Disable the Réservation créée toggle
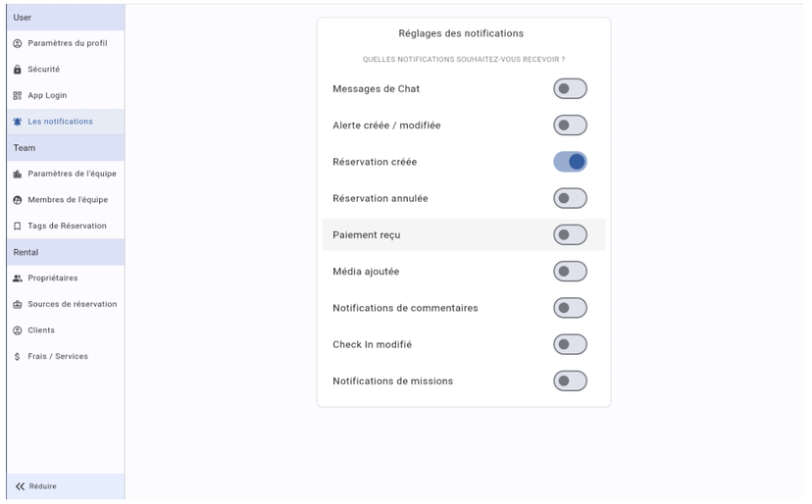 click(570, 162)
